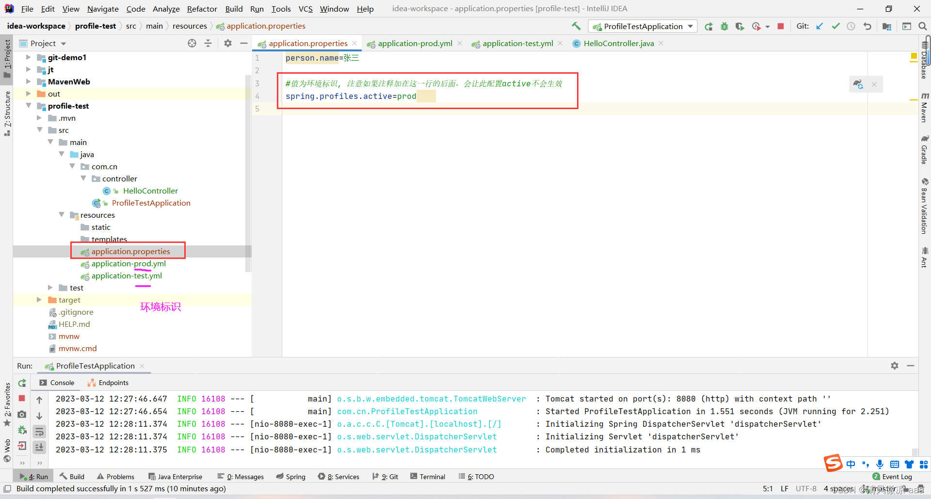Open Project Structure toolbar icon
Image resolution: width=931 pixels, height=499 pixels.
point(887,26)
